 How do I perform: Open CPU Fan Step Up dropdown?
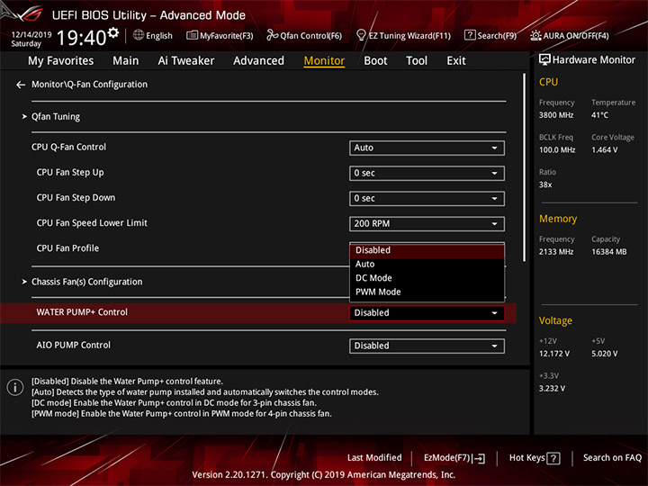pos(427,173)
